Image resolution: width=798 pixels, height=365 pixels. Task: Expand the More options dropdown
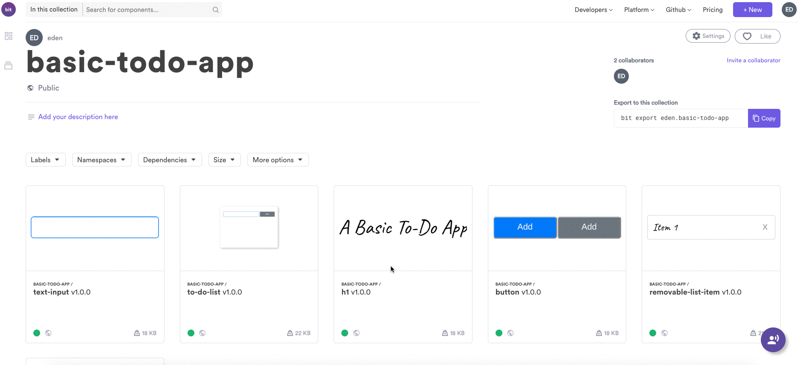pos(278,160)
